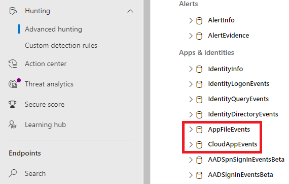Select the IdentityDirectoryEvents table
The image size is (289, 184).
pos(243,114)
